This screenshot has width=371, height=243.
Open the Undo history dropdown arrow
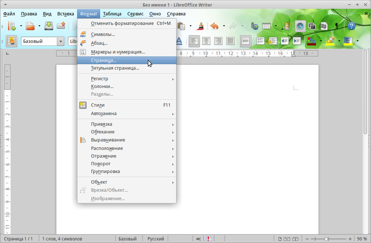click(x=224, y=26)
